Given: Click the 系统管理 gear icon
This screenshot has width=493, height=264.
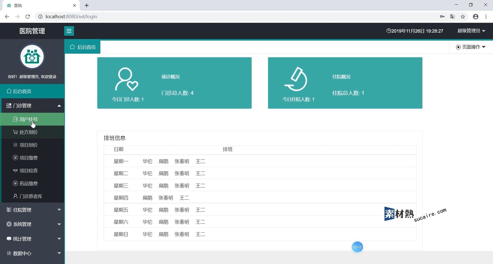Looking at the screenshot, I should (9, 224).
